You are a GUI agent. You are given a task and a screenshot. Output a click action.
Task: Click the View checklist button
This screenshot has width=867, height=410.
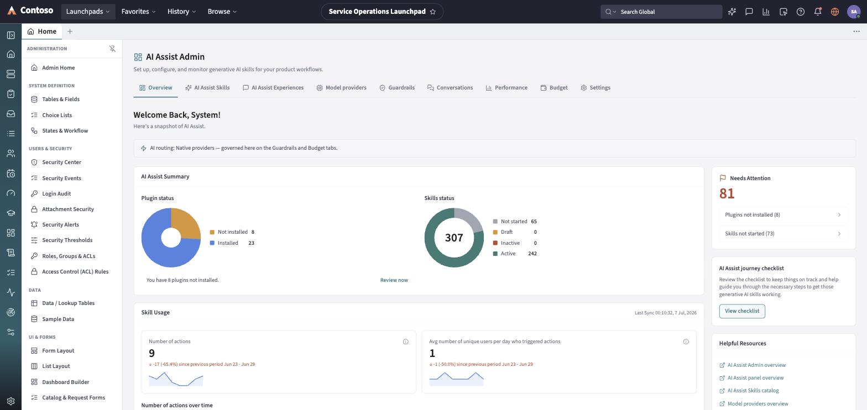click(x=742, y=311)
